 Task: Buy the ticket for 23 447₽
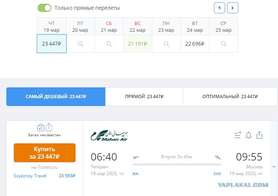[x=45, y=153]
